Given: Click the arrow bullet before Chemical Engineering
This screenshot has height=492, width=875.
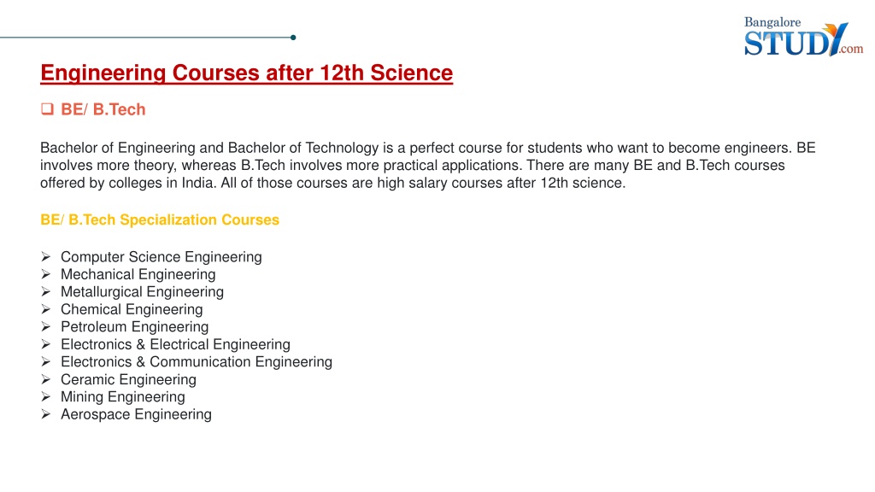Looking at the screenshot, I should tap(46, 309).
